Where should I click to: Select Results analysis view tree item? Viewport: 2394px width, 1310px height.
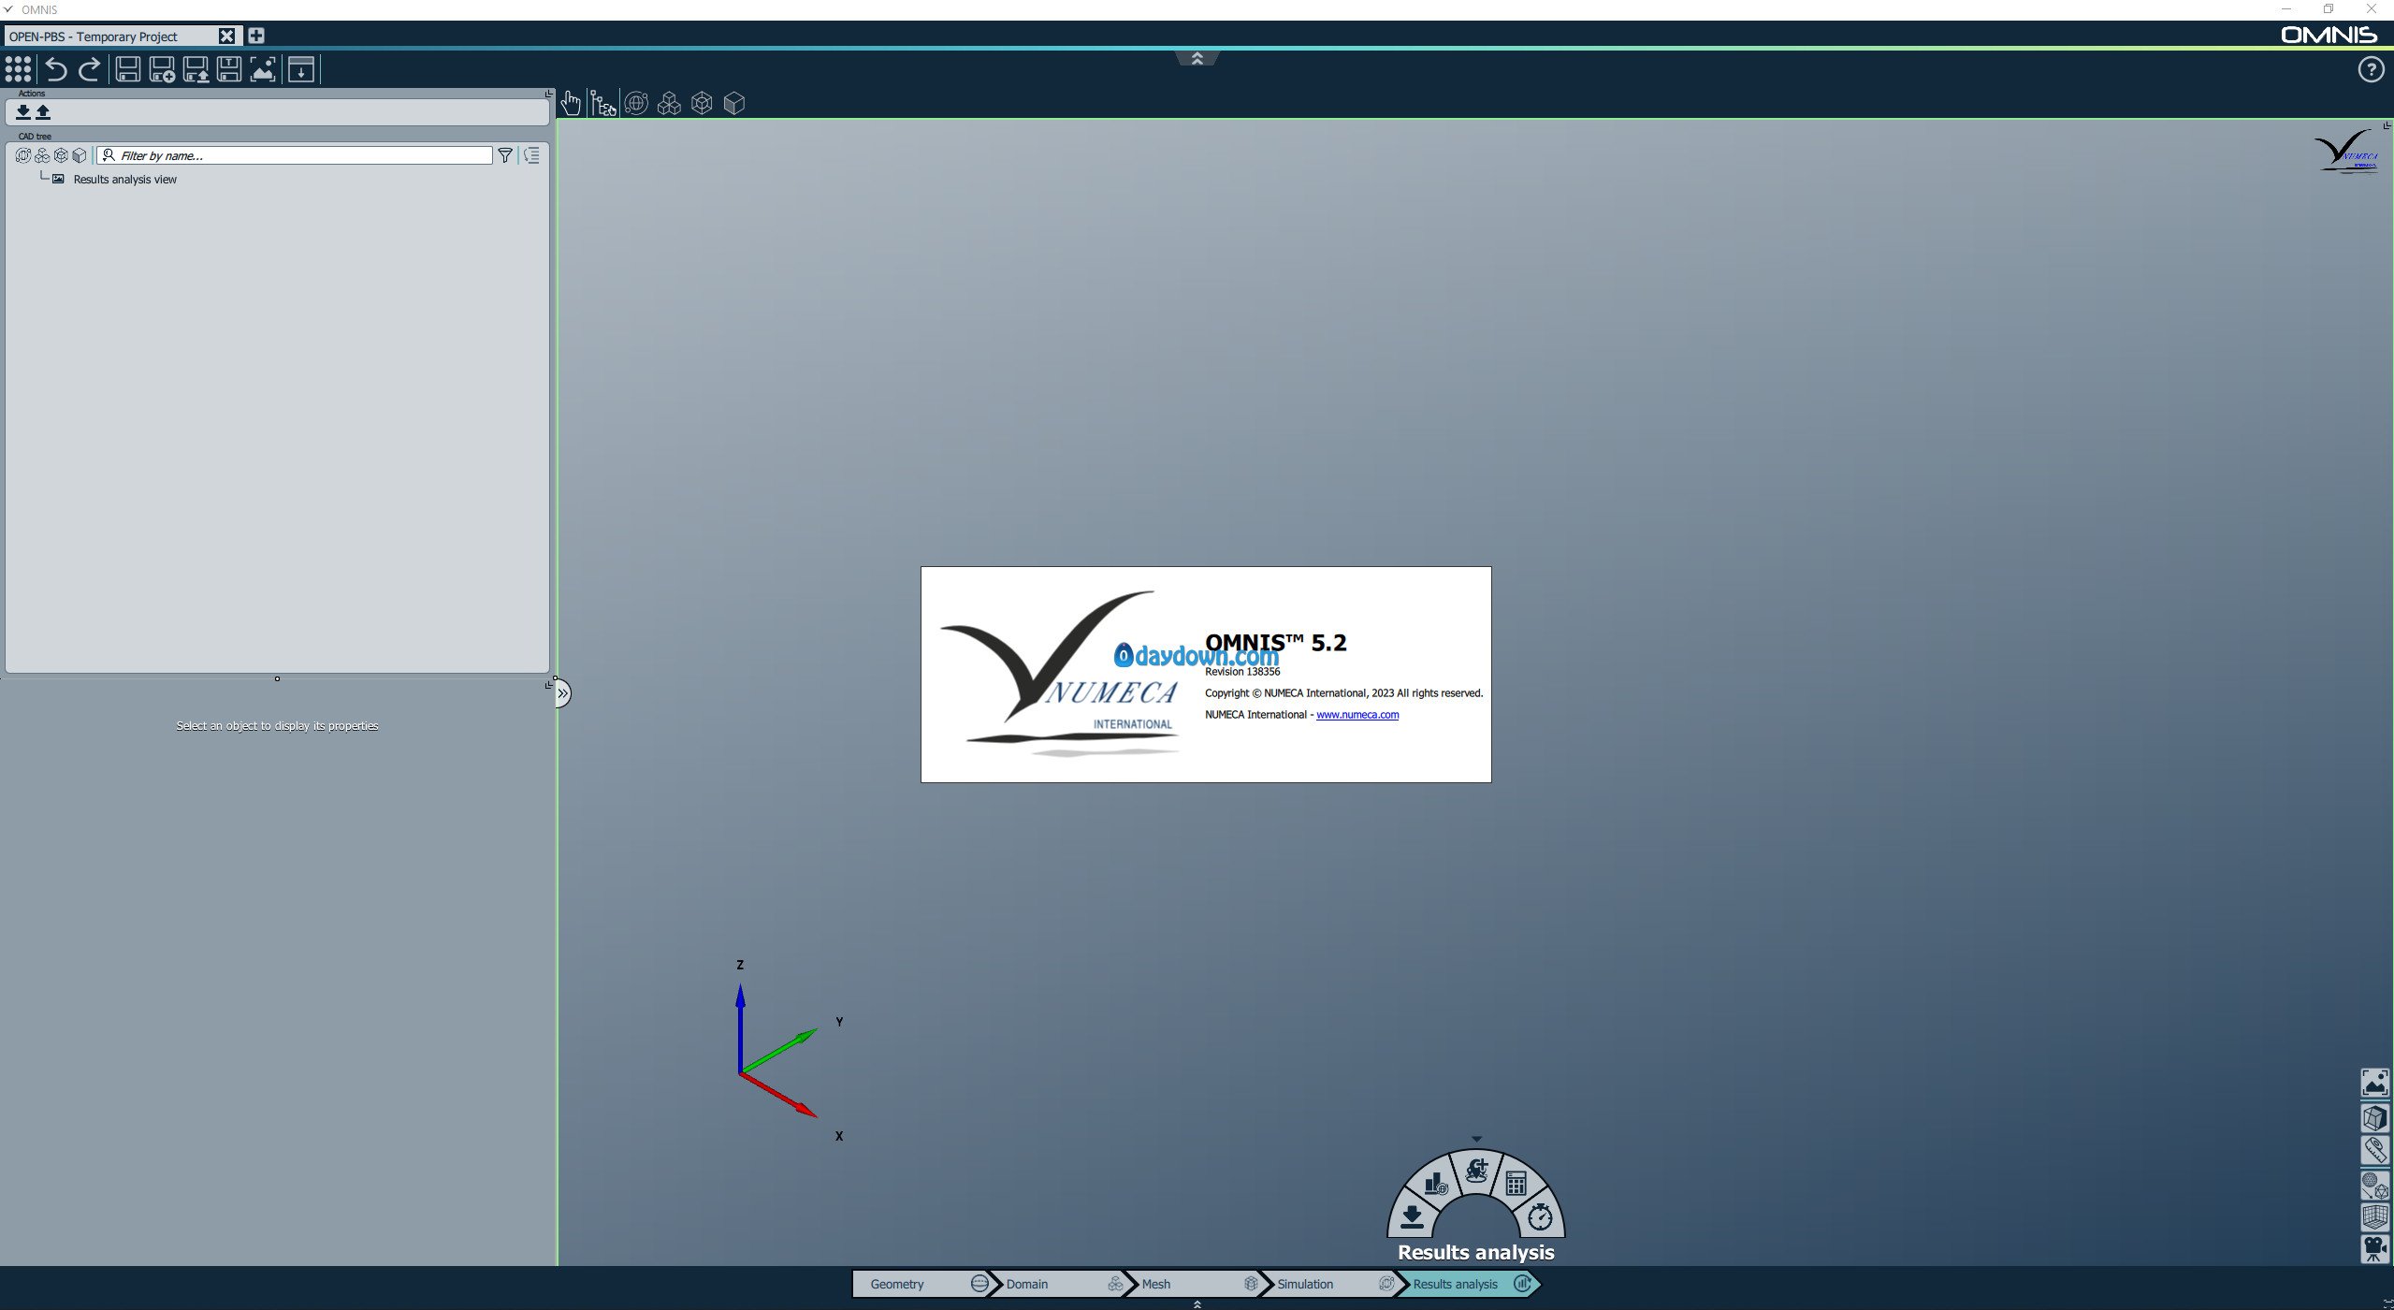[124, 180]
